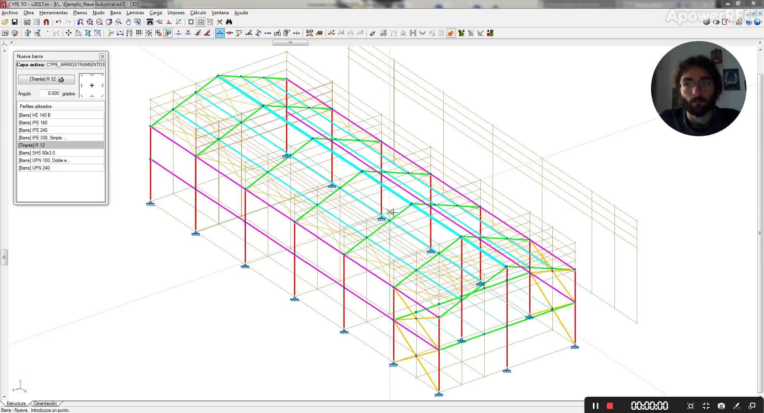Open the folder icon to load file
The width and height of the screenshot is (764, 413).
pyautogui.click(x=5, y=22)
